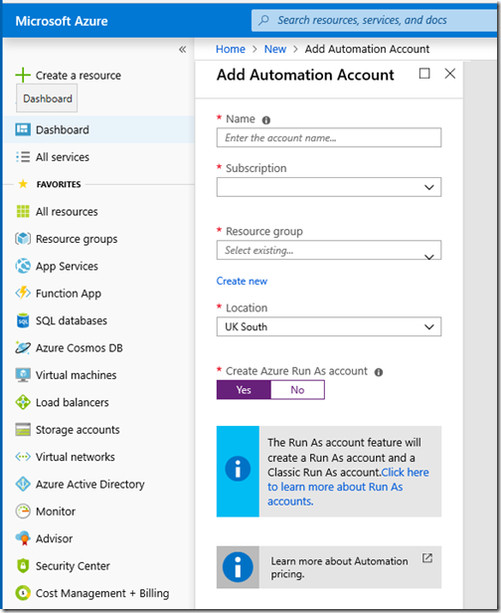
Task: Click the green plus Create a resource icon
Action: [23, 75]
